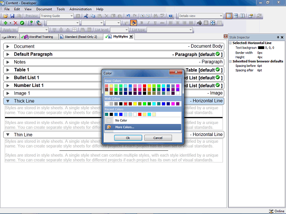The width and height of the screenshot is (286, 214).
Task: Click the refresh arrows icon at toolbar end
Action: click(x=259, y=16)
